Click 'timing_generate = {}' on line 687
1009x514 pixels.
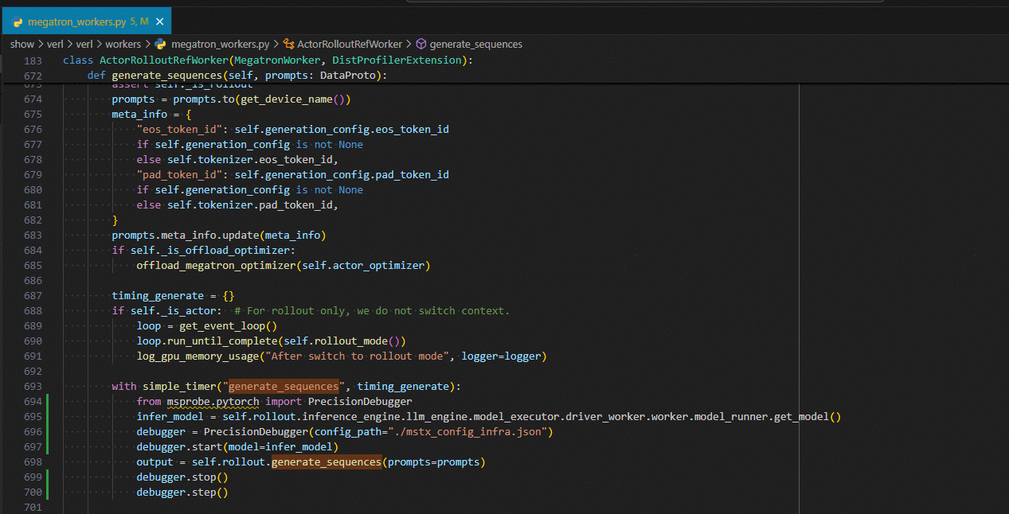[173, 296]
